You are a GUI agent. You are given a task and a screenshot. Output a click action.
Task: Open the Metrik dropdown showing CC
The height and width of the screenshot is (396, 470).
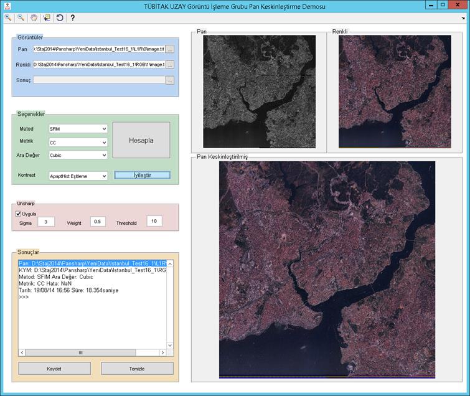coord(78,143)
